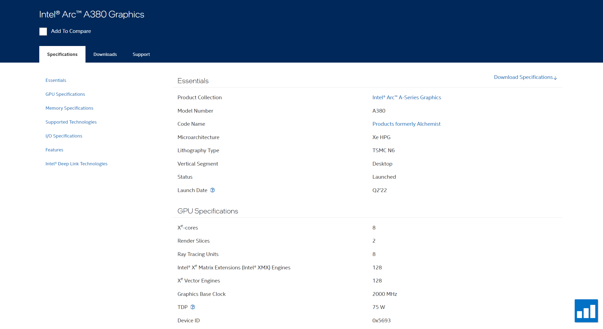
Task: Check the Add To Compare checkbox
Action: pos(43,31)
